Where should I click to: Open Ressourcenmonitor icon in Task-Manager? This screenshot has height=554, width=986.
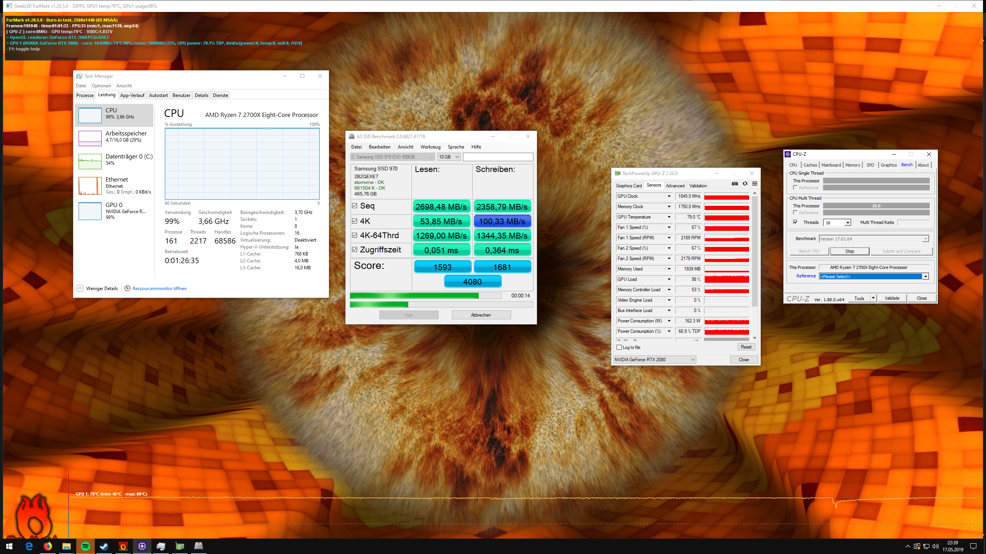coord(127,288)
